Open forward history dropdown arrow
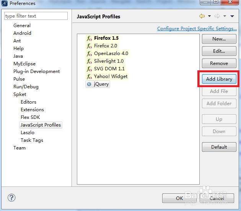241x211 pixels. pos(225,16)
